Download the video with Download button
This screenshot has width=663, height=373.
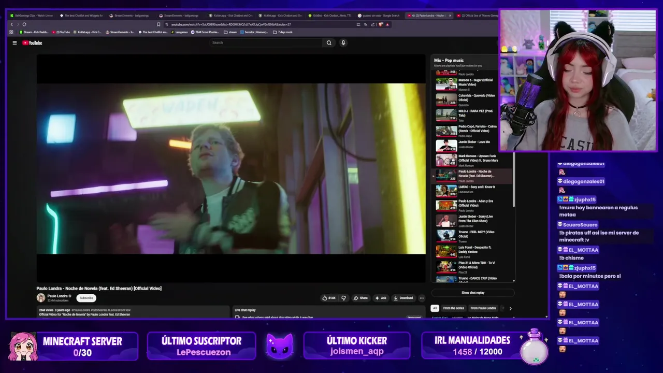tap(403, 298)
